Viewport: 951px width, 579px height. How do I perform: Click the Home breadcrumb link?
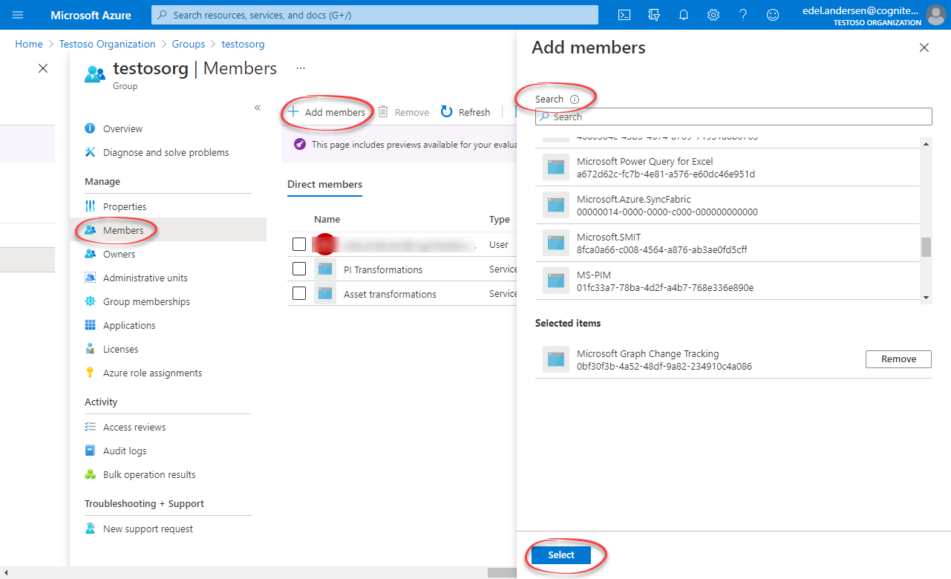(x=29, y=44)
